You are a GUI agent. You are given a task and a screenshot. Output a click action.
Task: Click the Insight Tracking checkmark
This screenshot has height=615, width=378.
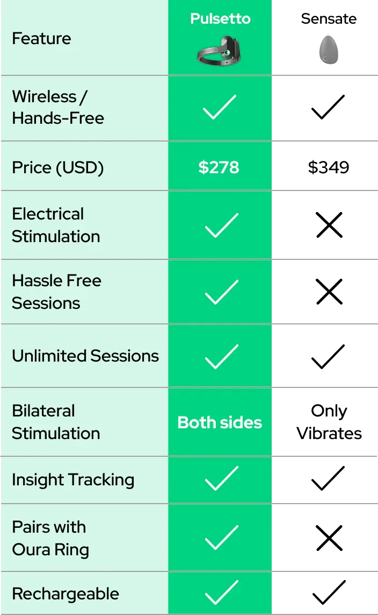[x=220, y=478]
